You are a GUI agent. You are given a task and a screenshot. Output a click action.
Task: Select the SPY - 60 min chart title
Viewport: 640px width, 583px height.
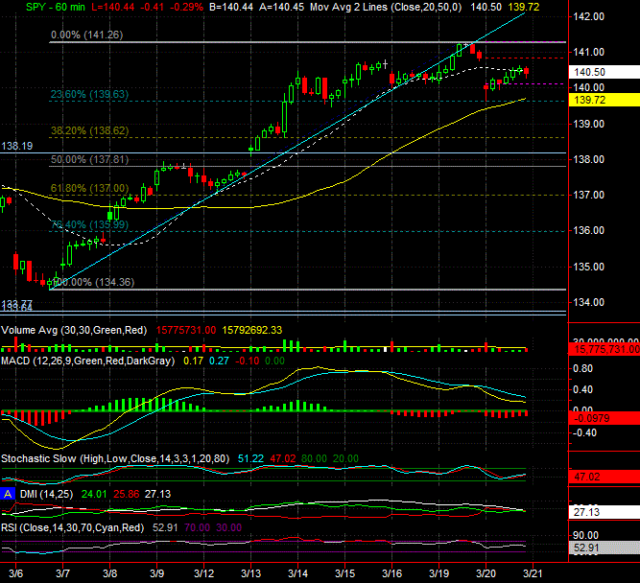(56, 7)
